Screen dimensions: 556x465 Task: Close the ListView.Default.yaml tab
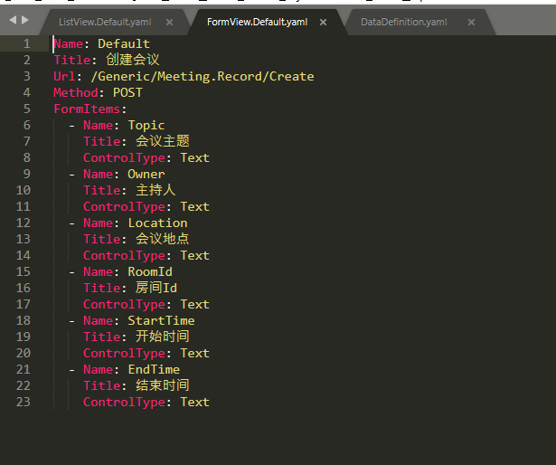169,22
